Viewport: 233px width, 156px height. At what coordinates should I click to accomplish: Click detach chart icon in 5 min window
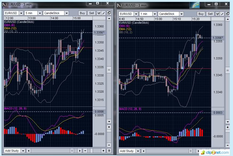(x=109, y=13)
